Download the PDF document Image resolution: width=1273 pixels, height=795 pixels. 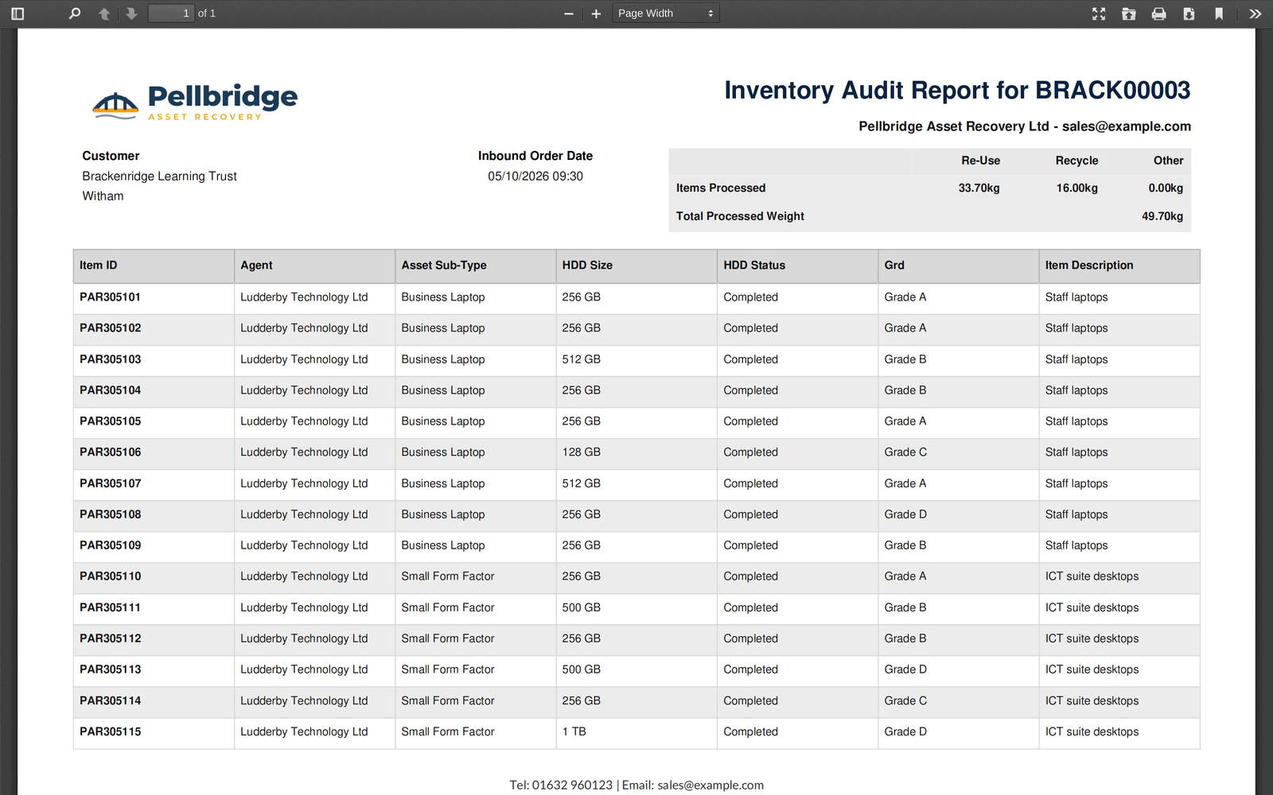point(1189,14)
